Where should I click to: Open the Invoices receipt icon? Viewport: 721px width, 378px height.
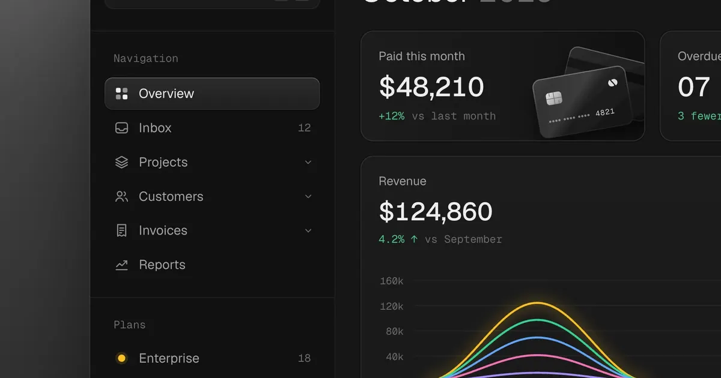pos(122,230)
